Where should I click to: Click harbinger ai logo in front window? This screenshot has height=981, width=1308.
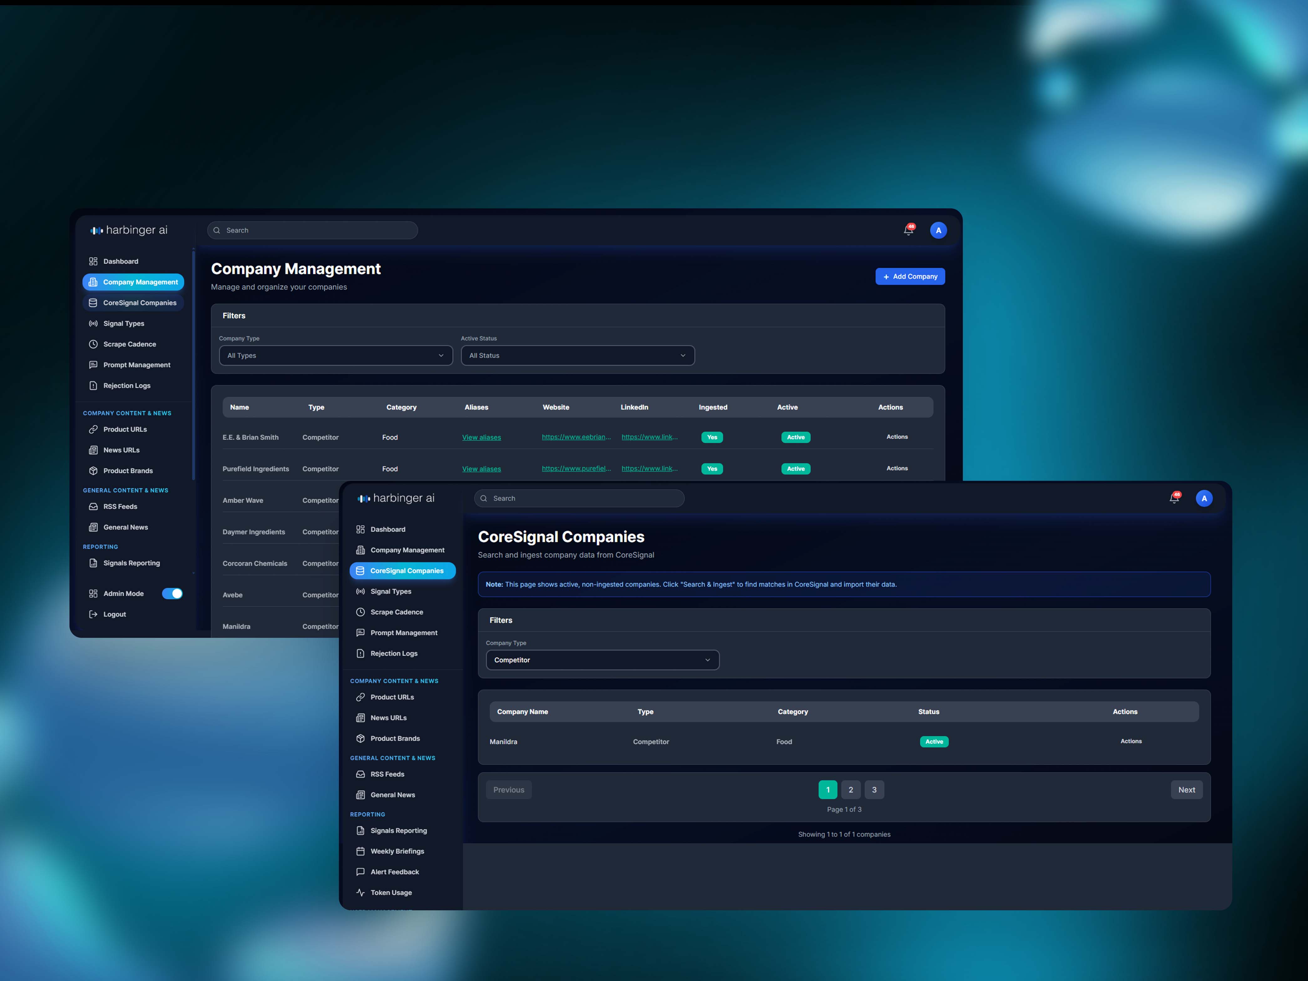pos(396,498)
